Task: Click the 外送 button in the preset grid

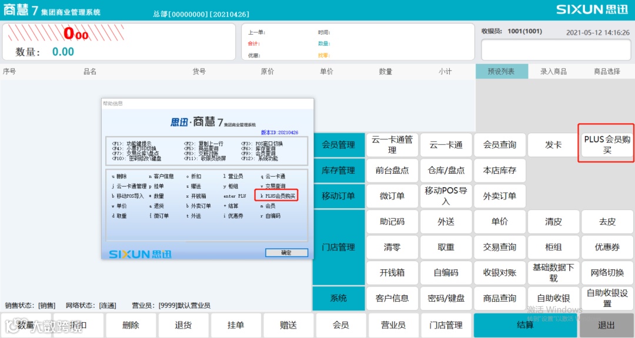Action: point(446,222)
